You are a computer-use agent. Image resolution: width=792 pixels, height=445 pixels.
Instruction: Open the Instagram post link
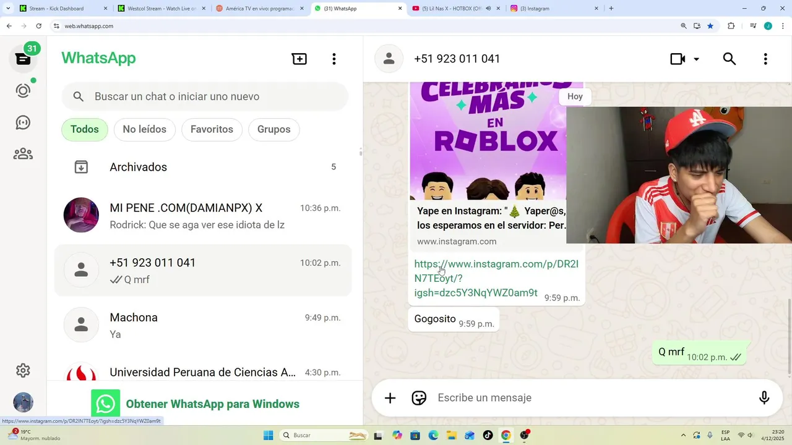[495, 278]
